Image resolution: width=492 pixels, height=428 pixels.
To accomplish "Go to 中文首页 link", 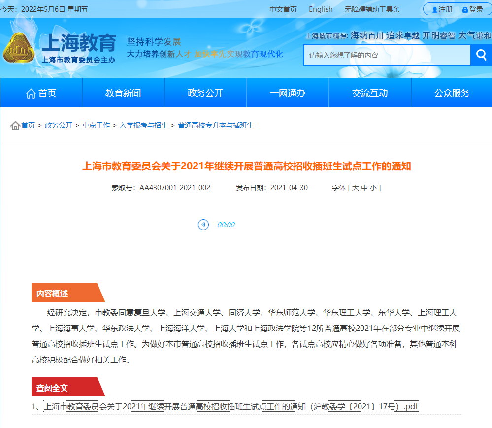I will [x=283, y=9].
